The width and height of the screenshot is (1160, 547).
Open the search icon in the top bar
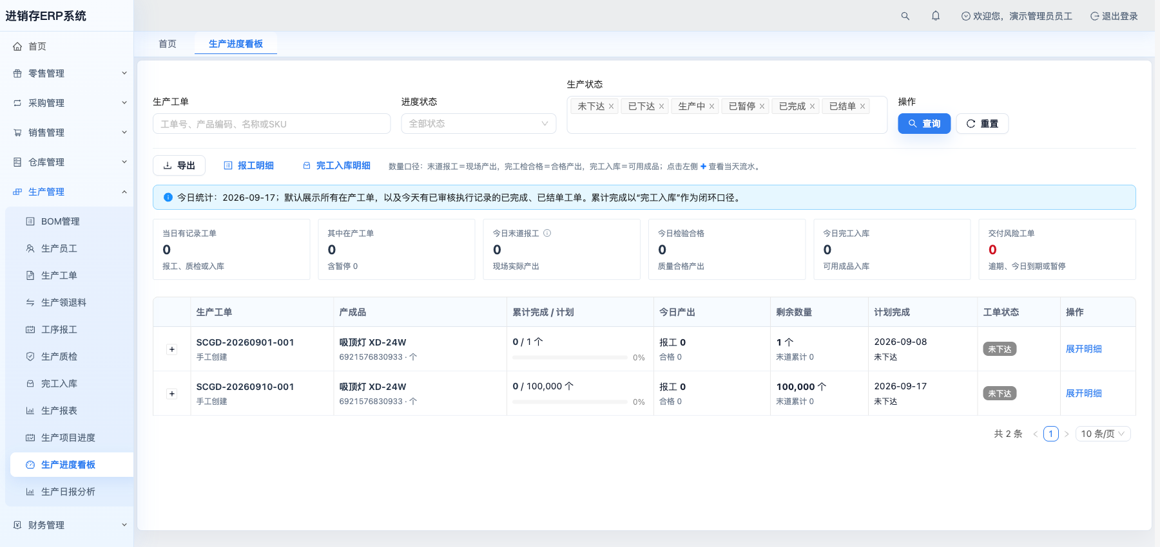point(905,16)
